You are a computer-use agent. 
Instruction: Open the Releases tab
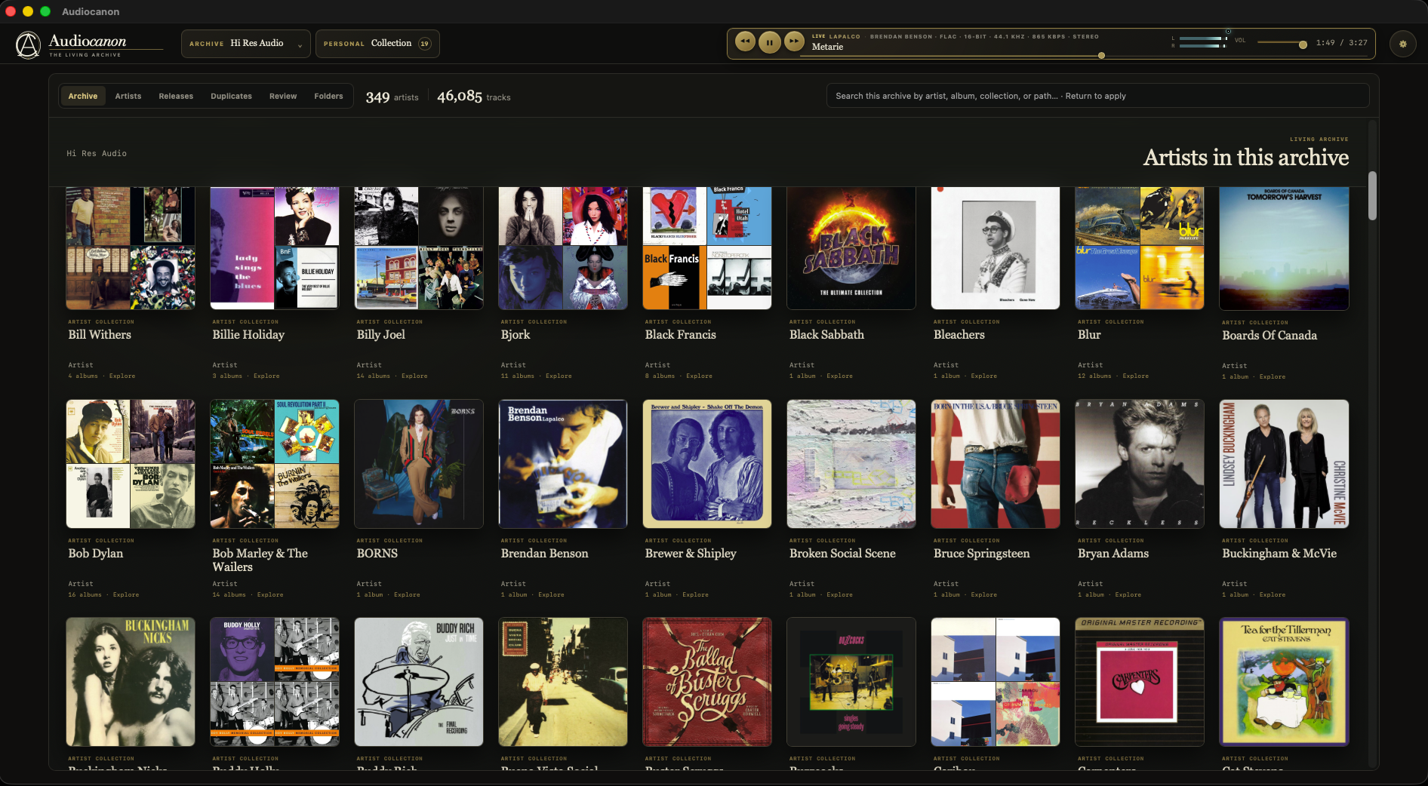176,96
